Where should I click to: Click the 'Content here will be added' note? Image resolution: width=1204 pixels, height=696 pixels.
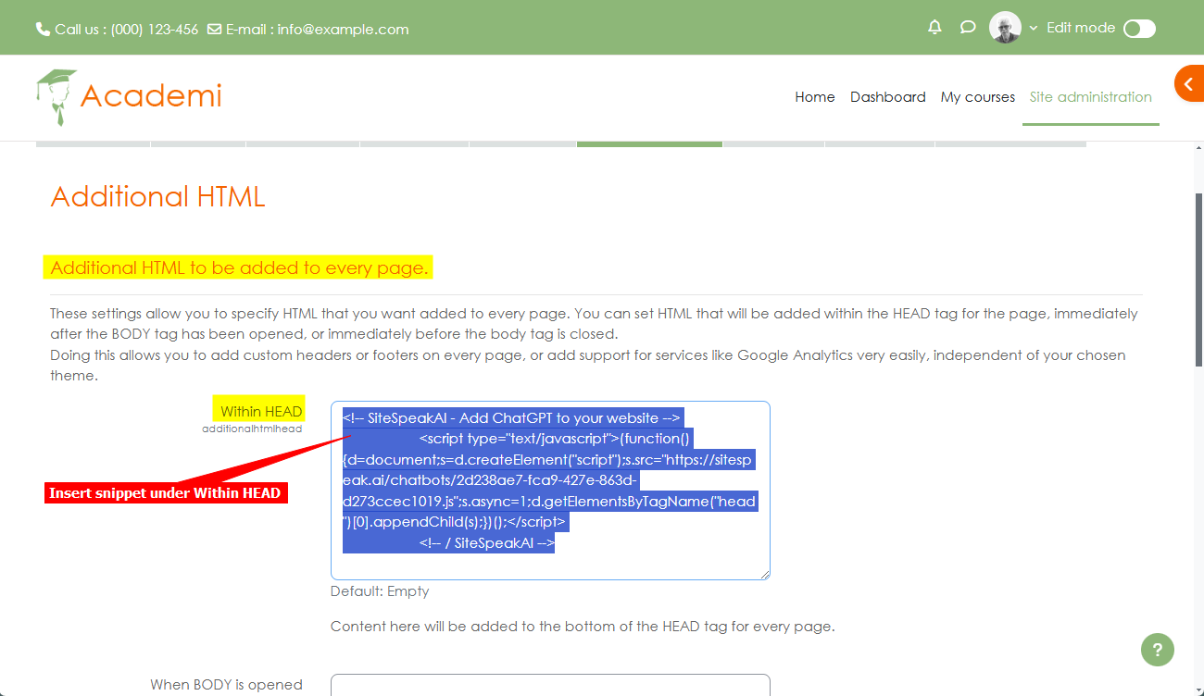(583, 627)
